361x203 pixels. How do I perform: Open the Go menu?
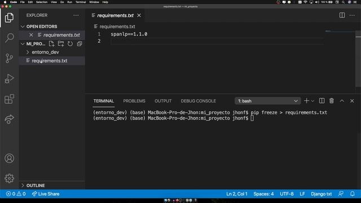tap(62, 2)
